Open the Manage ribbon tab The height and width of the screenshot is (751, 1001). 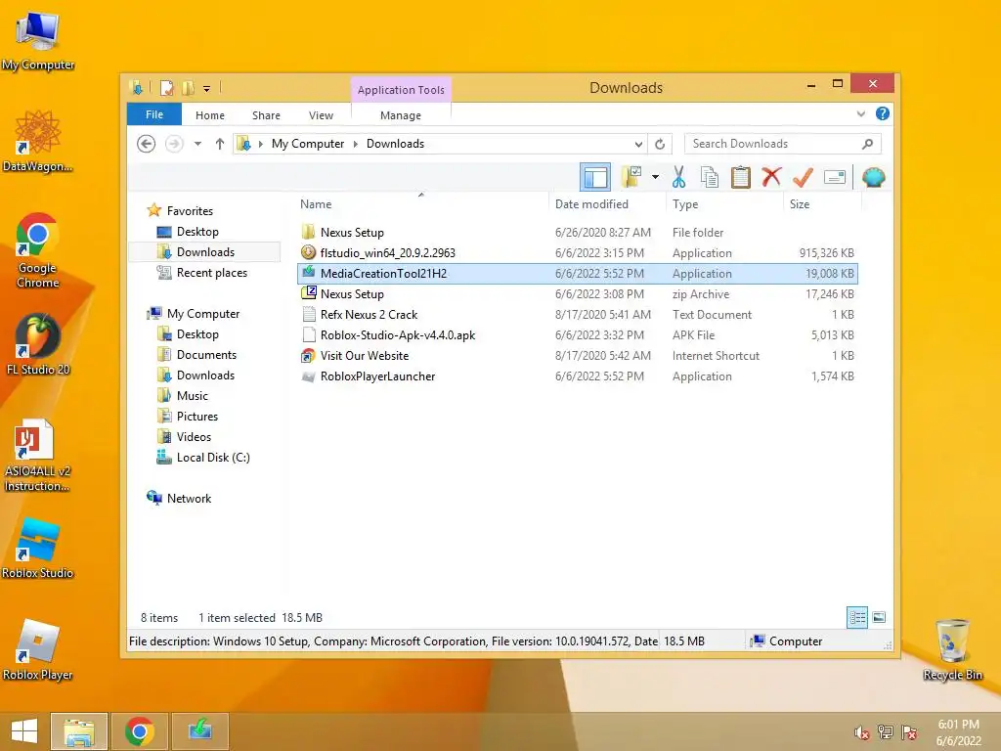coord(400,115)
